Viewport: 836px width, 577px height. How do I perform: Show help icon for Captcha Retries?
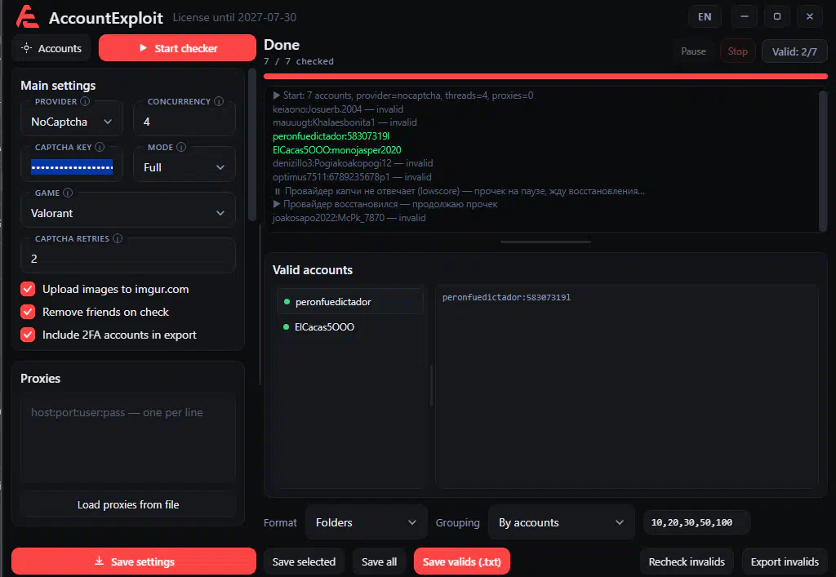pyautogui.click(x=118, y=238)
